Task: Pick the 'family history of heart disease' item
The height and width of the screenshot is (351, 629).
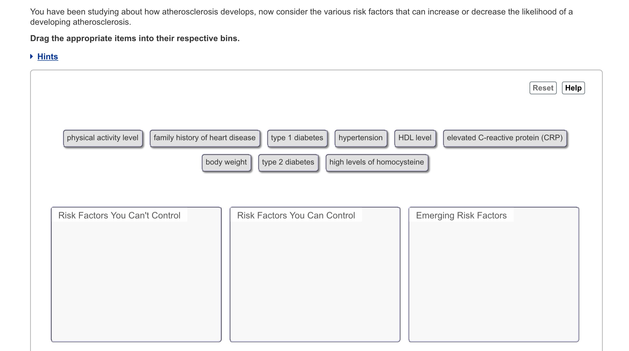Action: pos(205,138)
